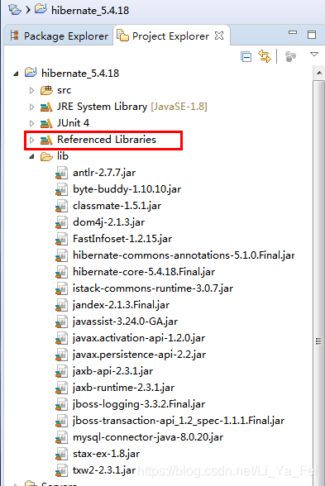Select txw2-2.3.1.jar file name
Image resolution: width=325 pixels, height=486 pixels.
coord(104,470)
